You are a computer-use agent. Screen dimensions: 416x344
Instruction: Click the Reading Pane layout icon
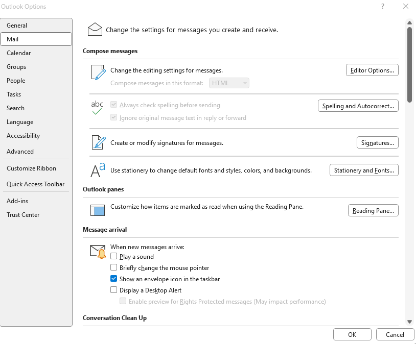click(98, 210)
